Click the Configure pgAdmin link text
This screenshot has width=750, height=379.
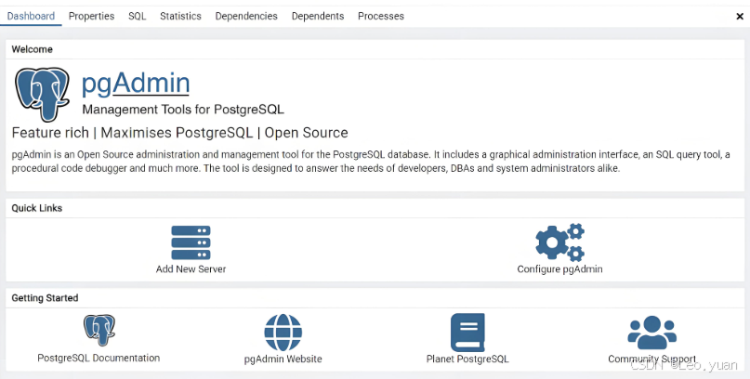click(x=559, y=269)
